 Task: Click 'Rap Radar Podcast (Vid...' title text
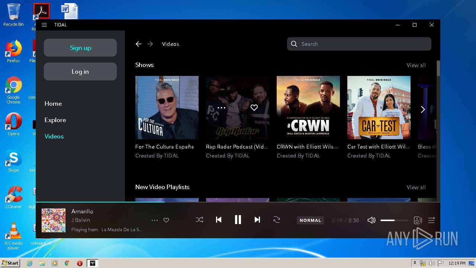pyautogui.click(x=237, y=147)
